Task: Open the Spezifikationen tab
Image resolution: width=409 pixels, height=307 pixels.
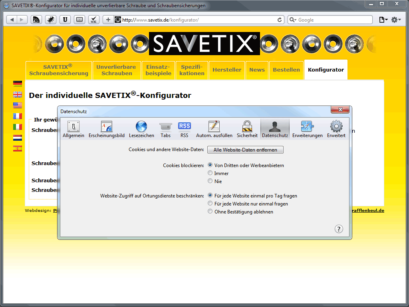Action: [192, 70]
